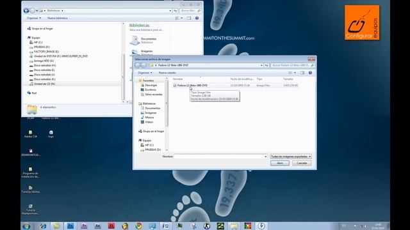Click Nueva carpeta in image dialog

[167, 73]
